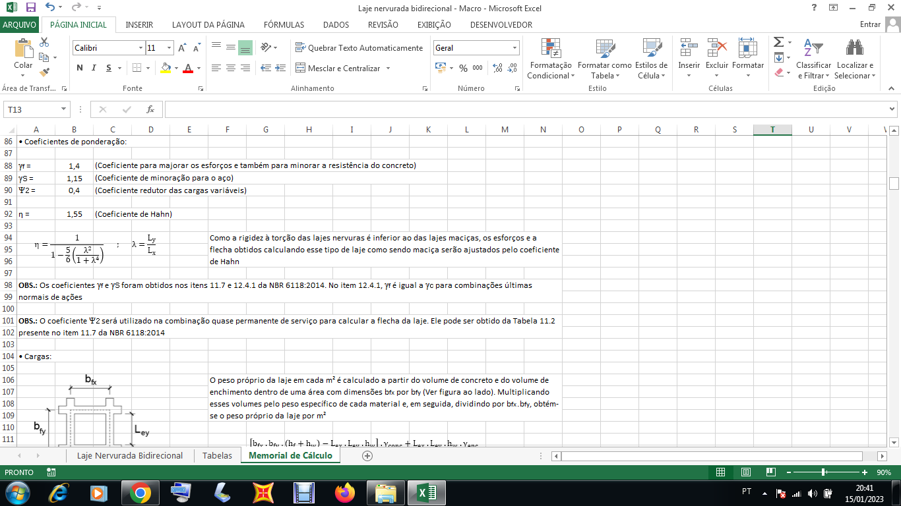Toggle Quebrar Texto Automaticamente
Screen dimensions: 901x506
point(359,48)
